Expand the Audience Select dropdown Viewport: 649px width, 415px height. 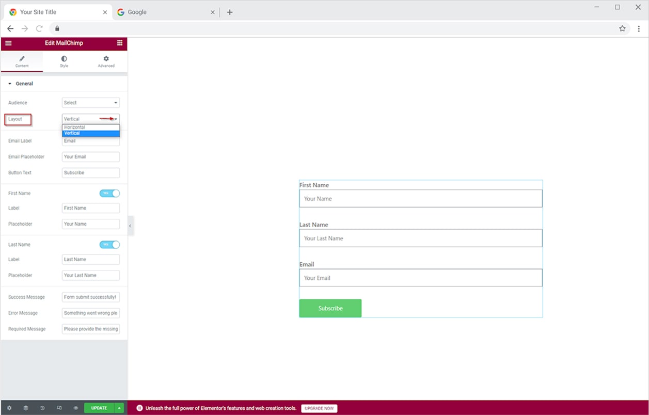click(x=91, y=103)
